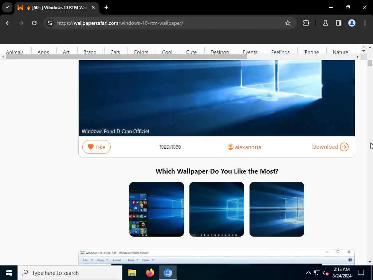Click the category bar's horizontal scrollbar thumb
This screenshot has height=280, width=373.
point(126,57)
